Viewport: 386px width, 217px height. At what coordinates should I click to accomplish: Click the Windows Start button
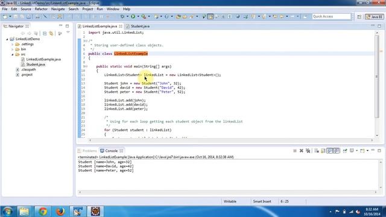[x=8, y=212]
